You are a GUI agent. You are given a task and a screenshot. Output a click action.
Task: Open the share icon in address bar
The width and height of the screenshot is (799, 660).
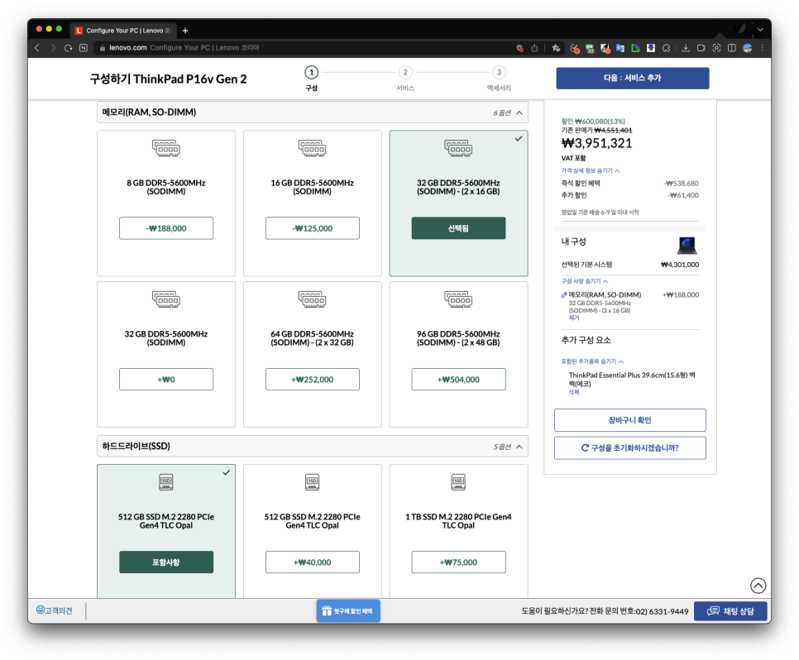(x=534, y=48)
